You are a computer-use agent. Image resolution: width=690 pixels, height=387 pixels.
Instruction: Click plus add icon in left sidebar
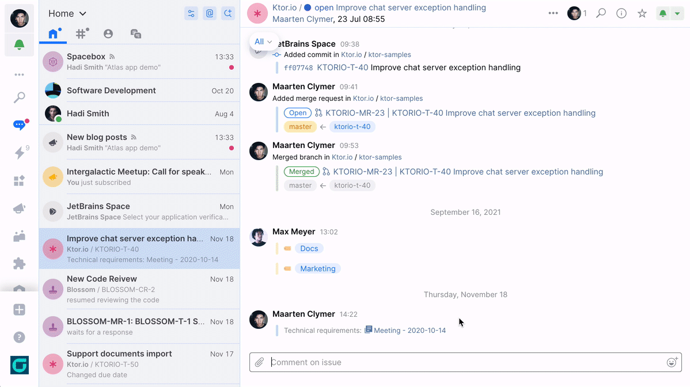point(20,310)
